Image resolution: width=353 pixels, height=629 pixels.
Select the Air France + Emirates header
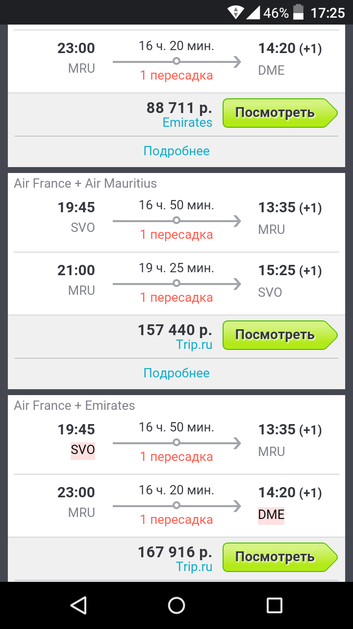point(75,405)
